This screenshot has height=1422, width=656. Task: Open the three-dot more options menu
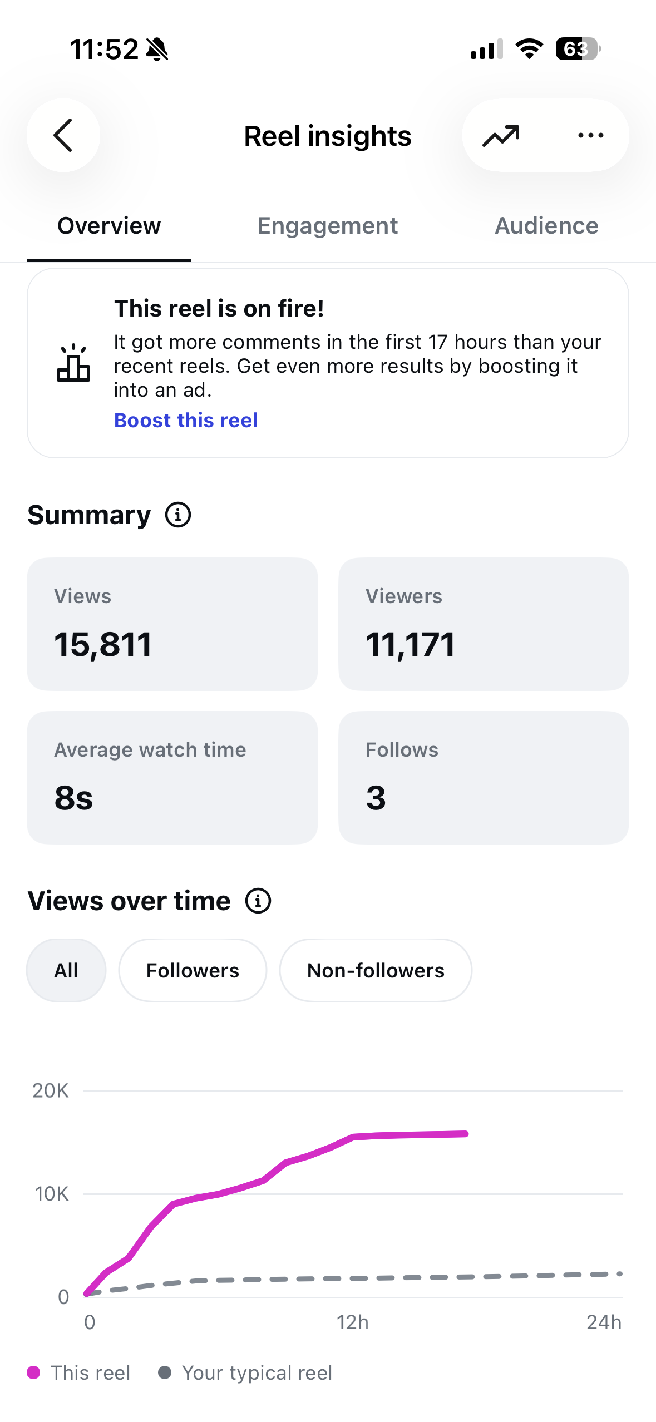coord(590,135)
